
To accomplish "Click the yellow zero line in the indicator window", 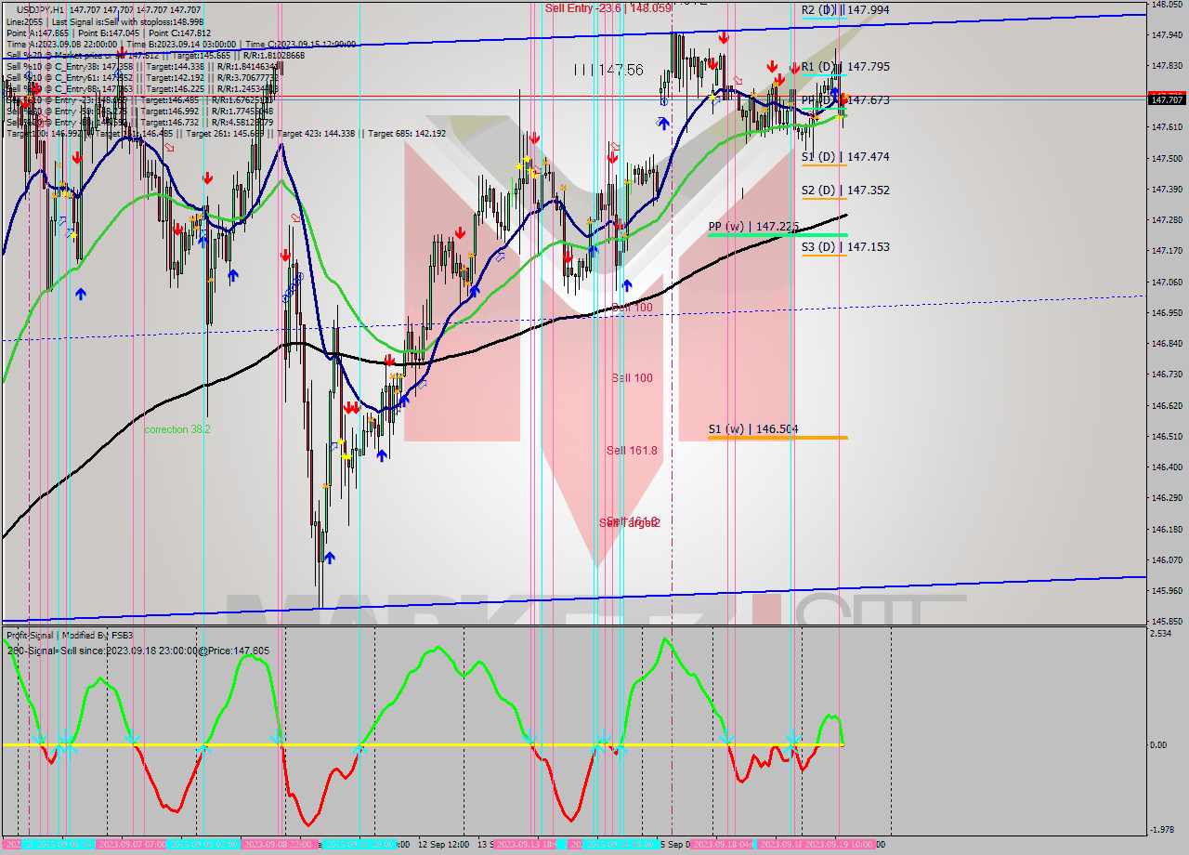I will (372, 744).
